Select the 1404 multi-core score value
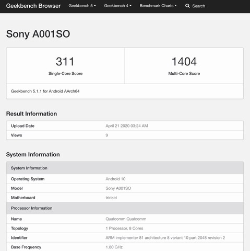 184,62
